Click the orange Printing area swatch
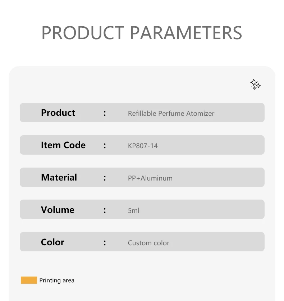Screen dimensions: 284x301 pos(29,280)
